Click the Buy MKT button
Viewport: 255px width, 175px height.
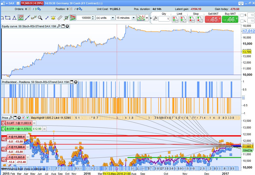click(230, 19)
